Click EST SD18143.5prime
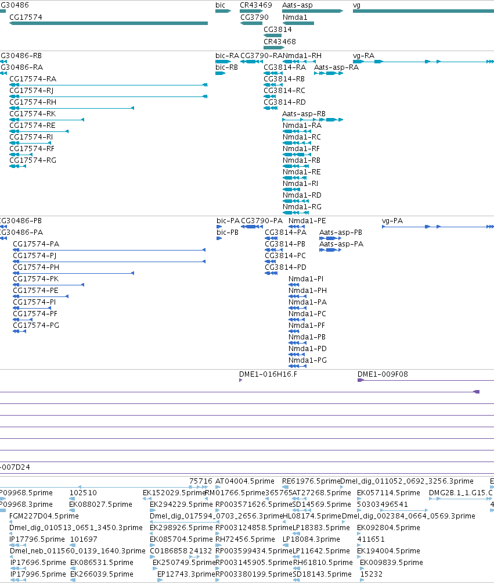 (322, 574)
